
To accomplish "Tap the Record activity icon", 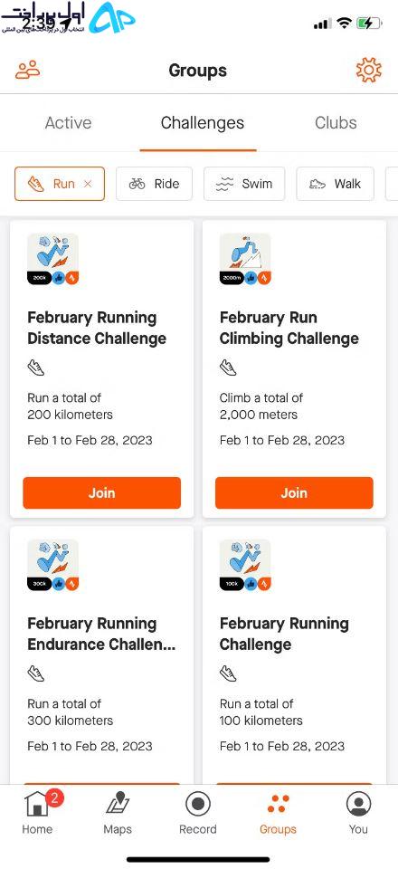I will (197, 804).
